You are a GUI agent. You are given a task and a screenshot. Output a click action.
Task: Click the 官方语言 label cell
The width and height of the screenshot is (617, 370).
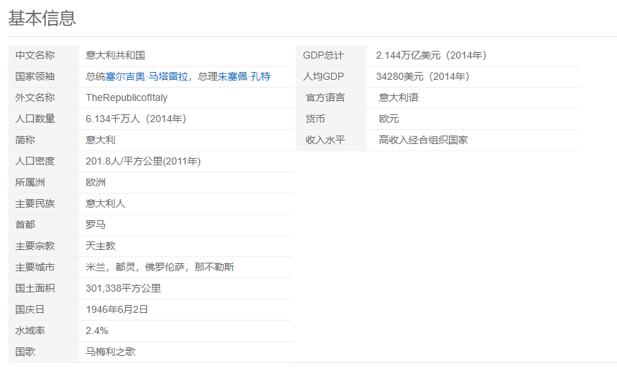click(x=331, y=97)
